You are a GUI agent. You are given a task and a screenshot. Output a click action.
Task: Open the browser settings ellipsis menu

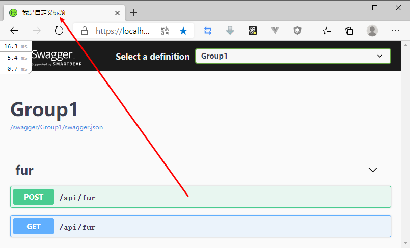tap(396, 31)
